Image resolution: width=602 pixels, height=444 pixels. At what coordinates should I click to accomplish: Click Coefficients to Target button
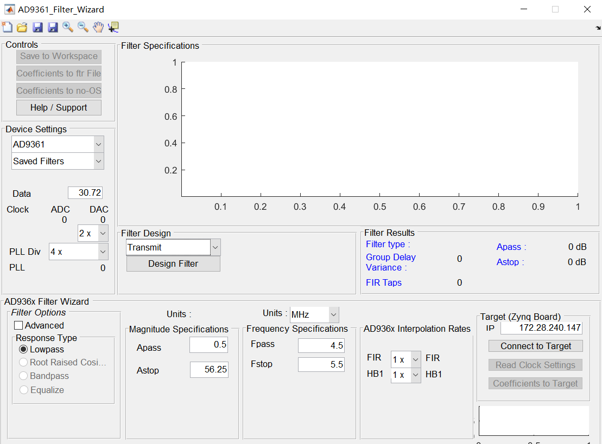click(x=536, y=383)
